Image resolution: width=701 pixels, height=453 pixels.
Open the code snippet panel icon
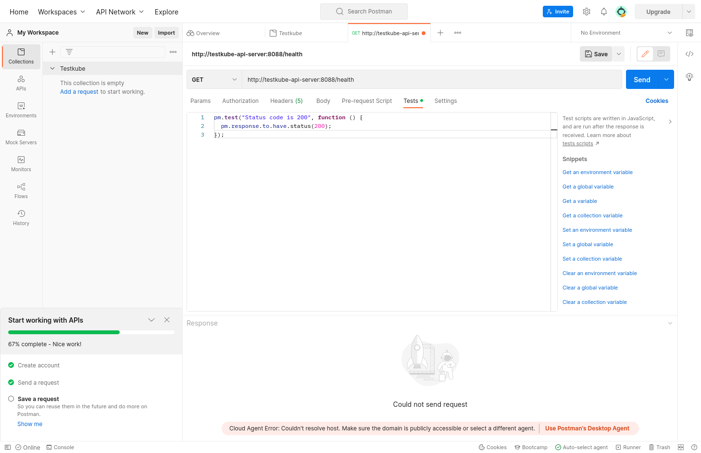pyautogui.click(x=689, y=54)
